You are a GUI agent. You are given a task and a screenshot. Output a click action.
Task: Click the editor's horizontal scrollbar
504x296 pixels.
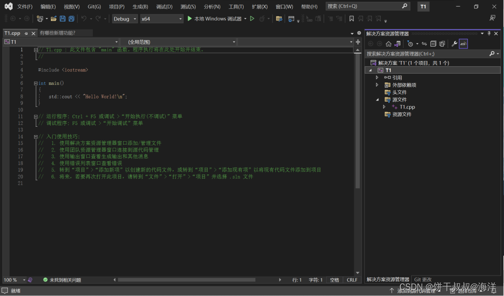pos(187,280)
